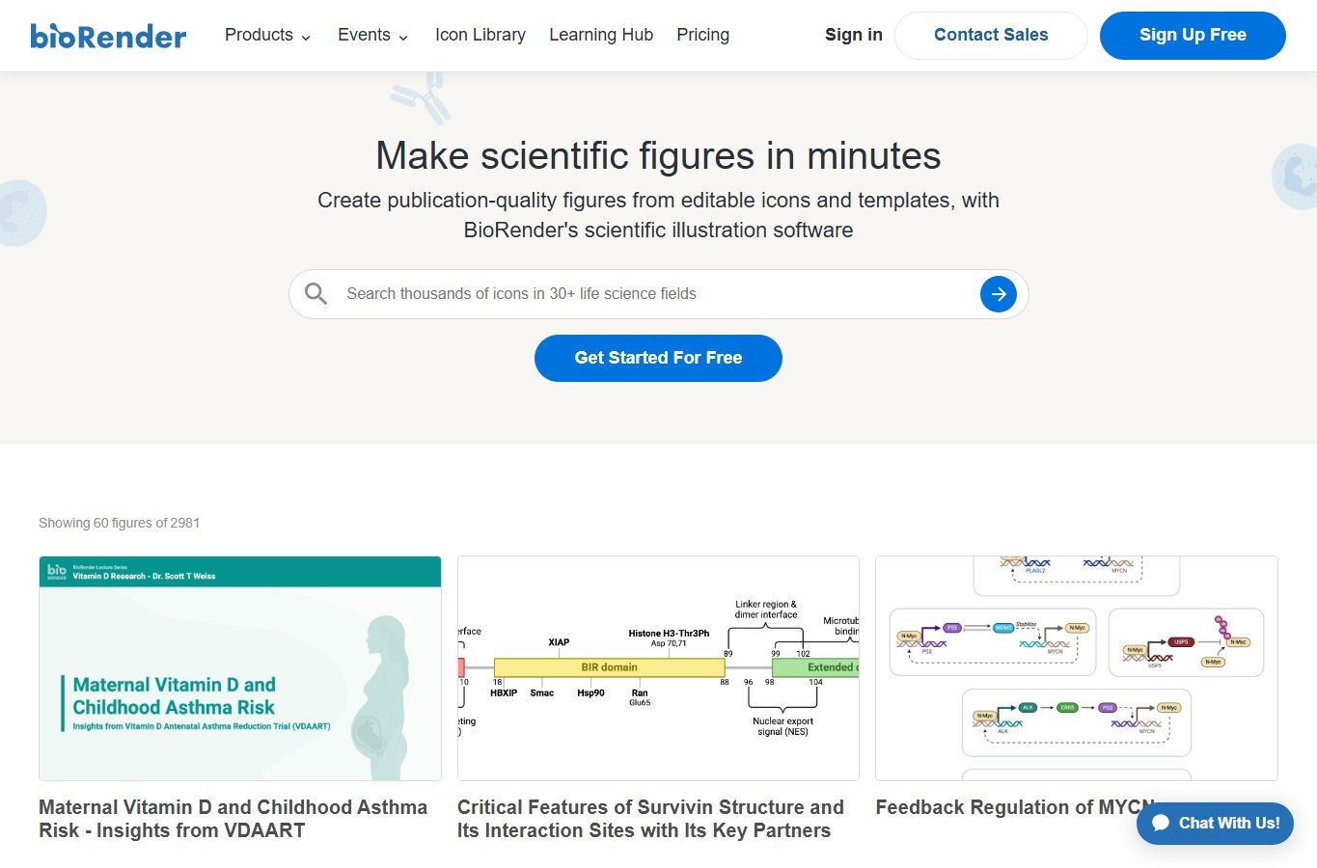Go to Icon Library
Image resolution: width=1317 pixels, height=868 pixels.
pos(480,35)
